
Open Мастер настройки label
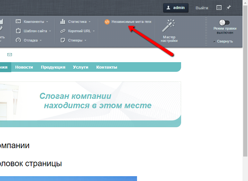coord(169,39)
